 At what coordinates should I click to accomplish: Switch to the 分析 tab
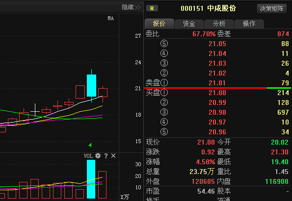click(x=219, y=24)
